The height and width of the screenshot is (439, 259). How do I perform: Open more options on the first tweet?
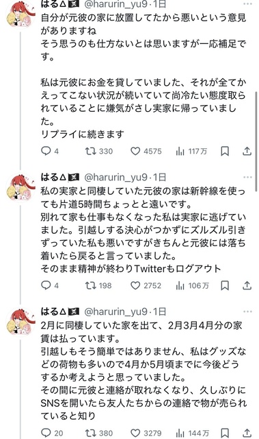tap(247, 4)
